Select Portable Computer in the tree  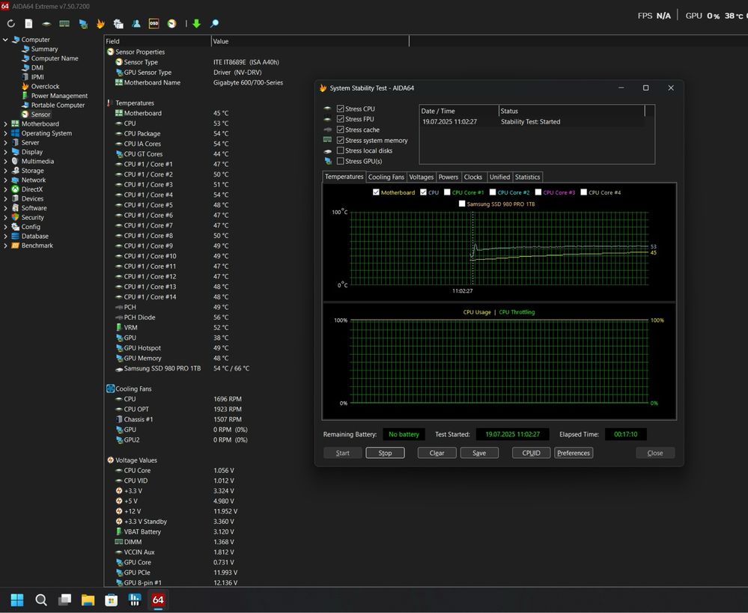(x=58, y=105)
